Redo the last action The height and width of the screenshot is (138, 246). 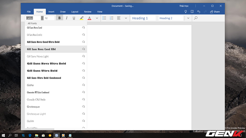click(205, 11)
